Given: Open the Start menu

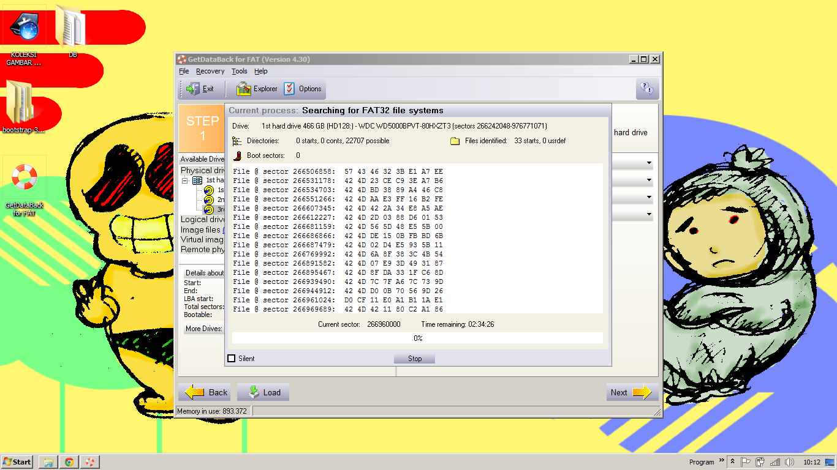Looking at the screenshot, I should pos(17,462).
